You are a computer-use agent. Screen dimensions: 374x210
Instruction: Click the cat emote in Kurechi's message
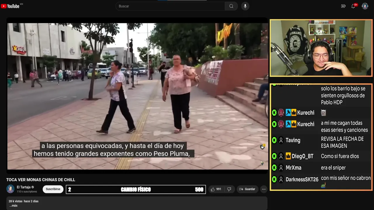pyautogui.click(x=323, y=113)
